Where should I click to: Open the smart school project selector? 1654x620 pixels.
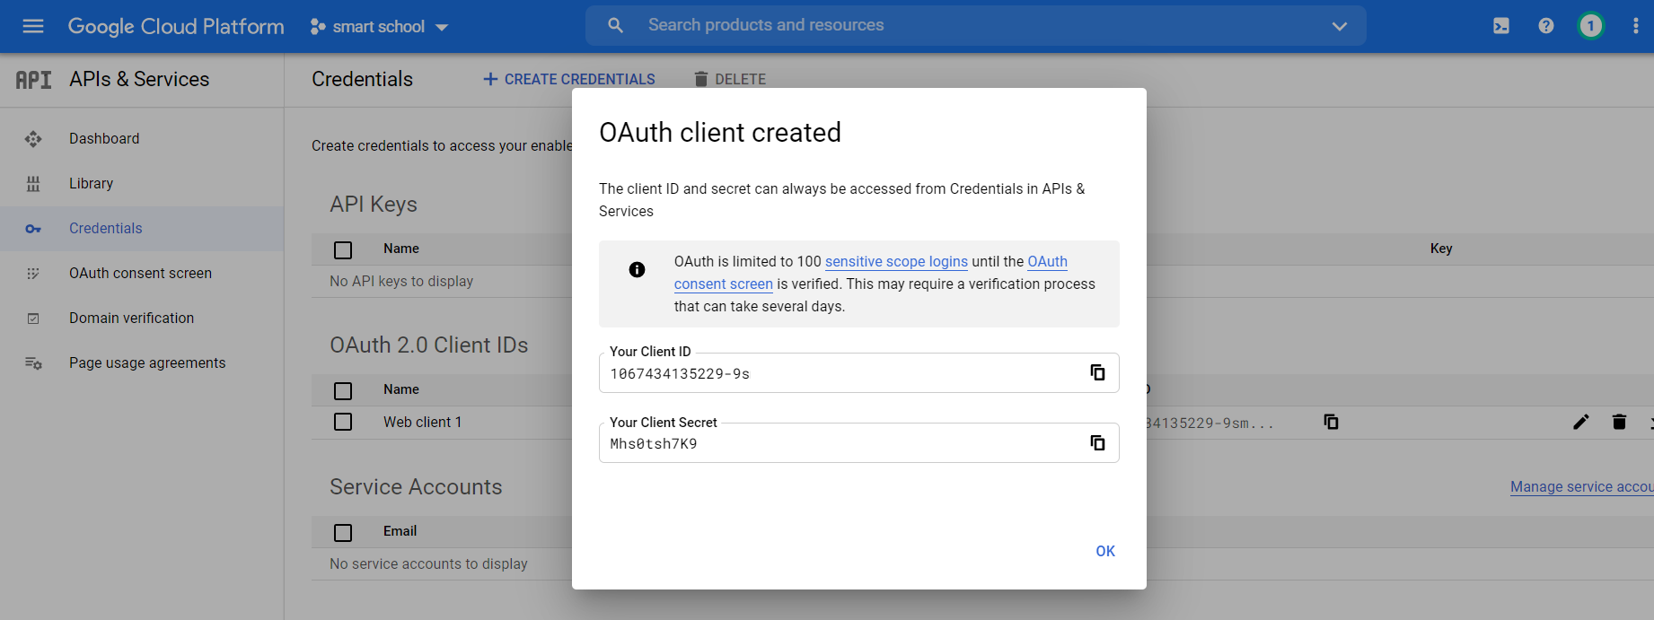click(379, 27)
